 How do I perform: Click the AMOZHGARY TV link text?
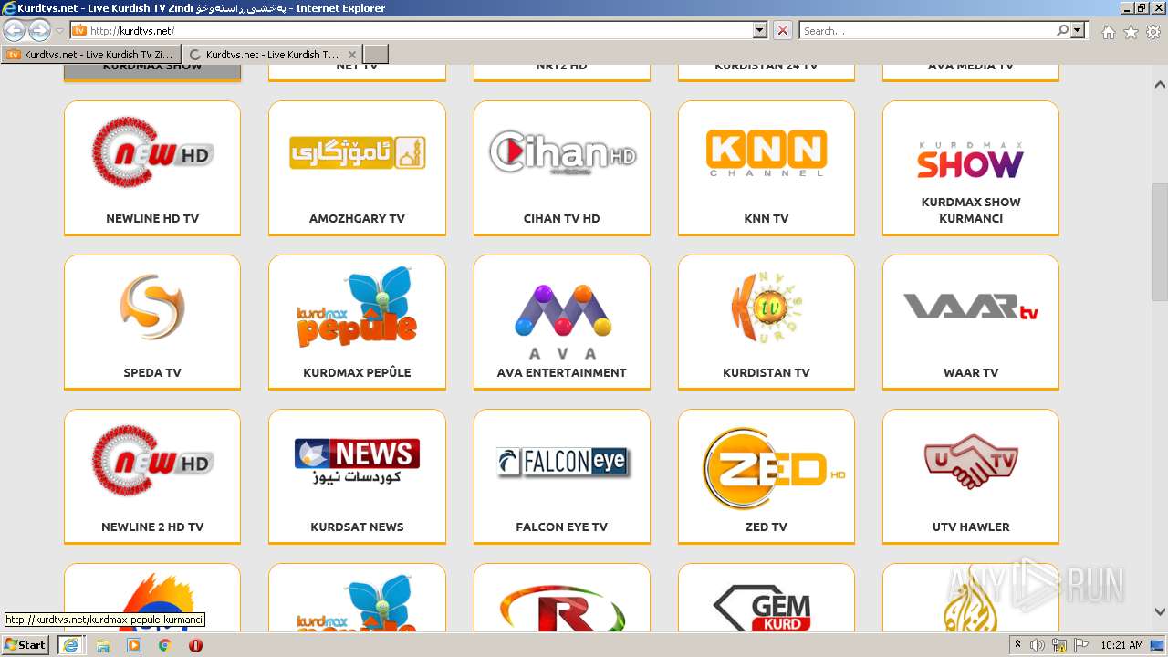357,218
